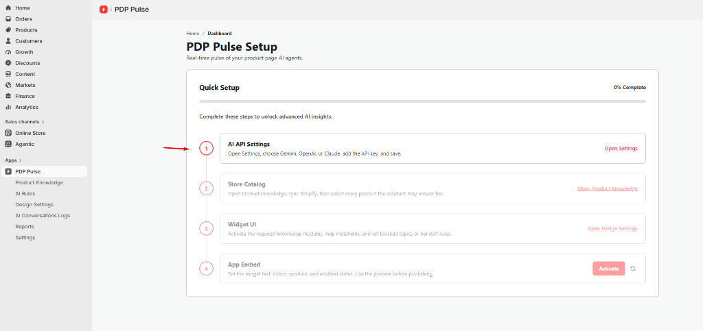The image size is (703, 331).
Task: Click the Finance sidebar label
Action: point(25,96)
